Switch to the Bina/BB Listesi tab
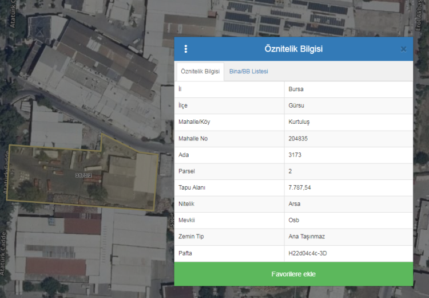Screen dimensions: 429x298 (x=248, y=72)
